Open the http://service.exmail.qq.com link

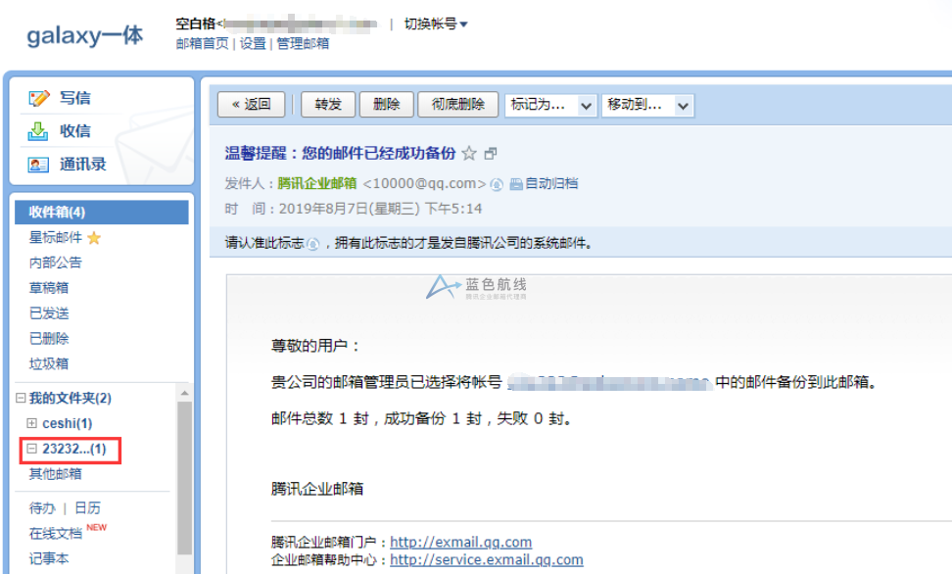487,559
